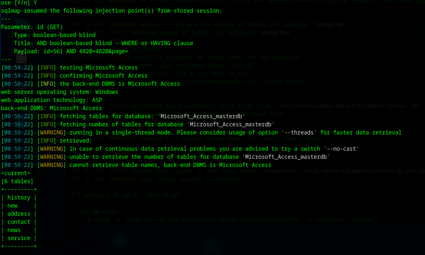Select the "history" table row
The width and height of the screenshot is (425, 255).
click(x=19, y=198)
